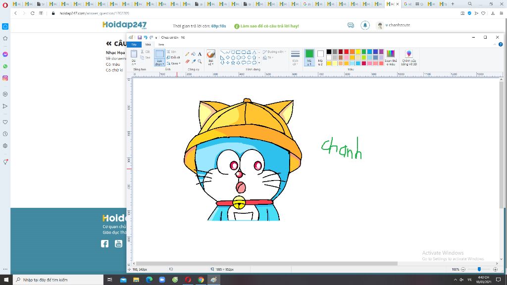The width and height of the screenshot is (507, 285).
Task: Click the Hoidap247 logo
Action: (124, 25)
